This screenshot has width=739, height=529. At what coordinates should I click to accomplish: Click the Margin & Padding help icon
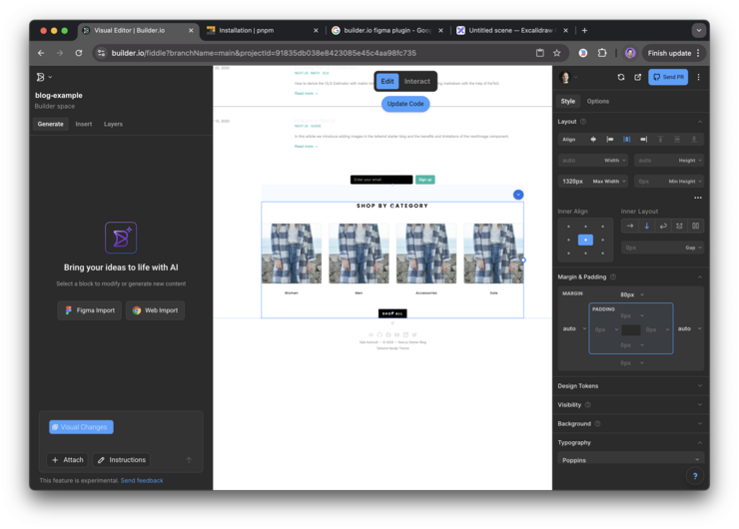[613, 277]
